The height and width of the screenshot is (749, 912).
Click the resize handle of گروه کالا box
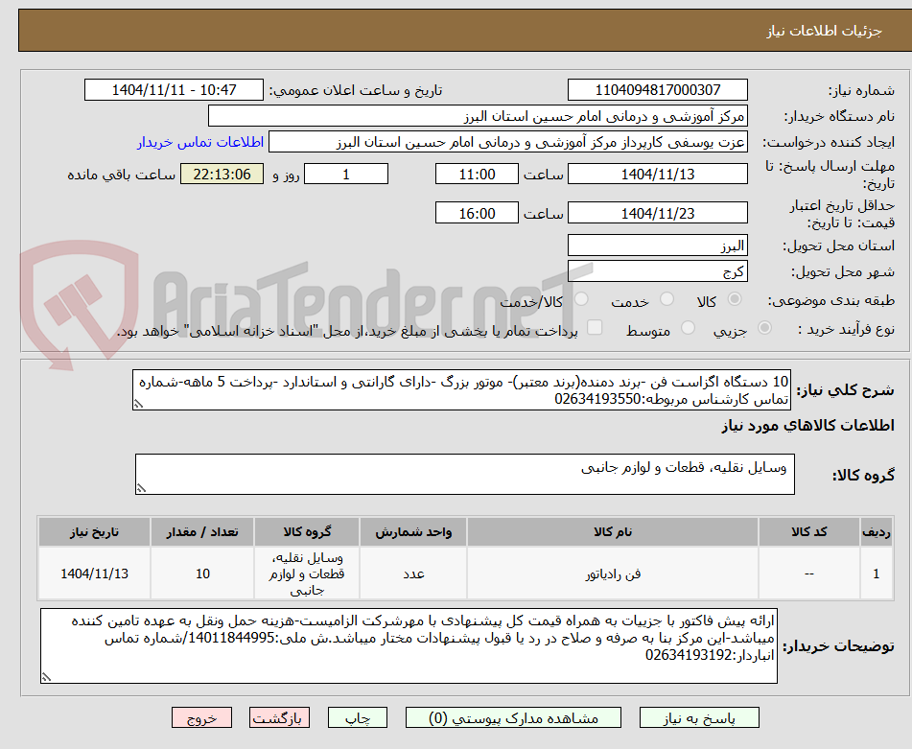[141, 488]
